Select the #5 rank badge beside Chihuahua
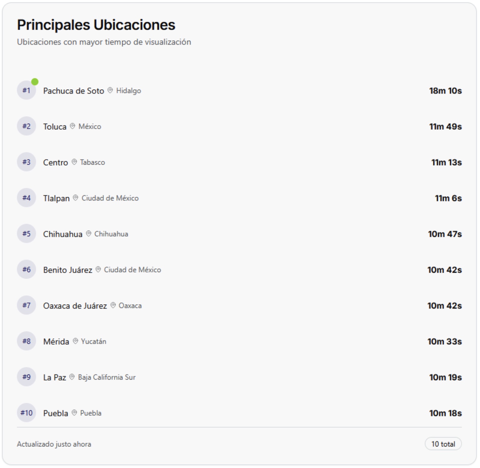Viewport: 480px width, 468px height. (27, 233)
